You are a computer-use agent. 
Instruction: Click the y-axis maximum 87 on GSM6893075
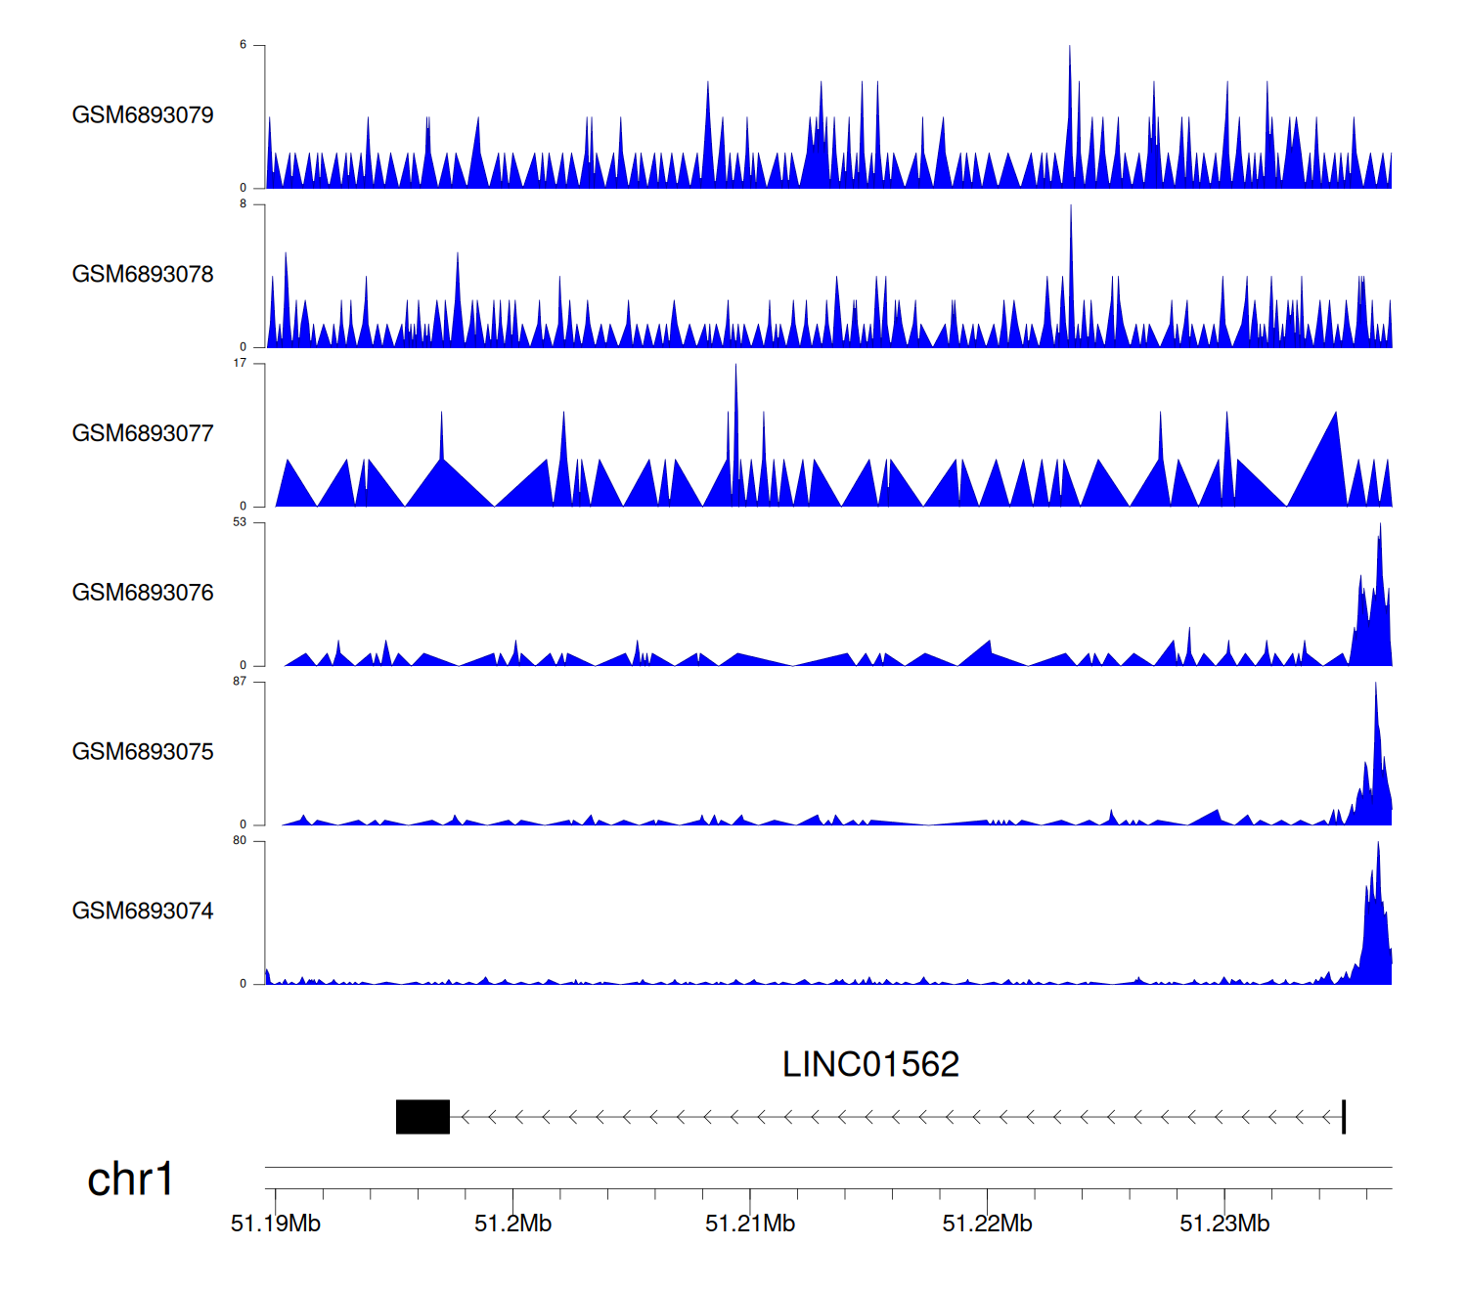pyautogui.click(x=240, y=682)
